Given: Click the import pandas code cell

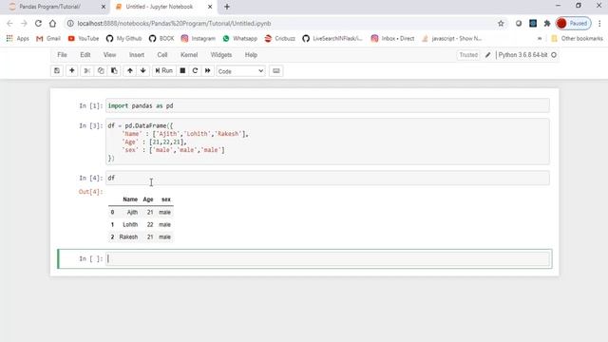Looking at the screenshot, I should [328, 105].
